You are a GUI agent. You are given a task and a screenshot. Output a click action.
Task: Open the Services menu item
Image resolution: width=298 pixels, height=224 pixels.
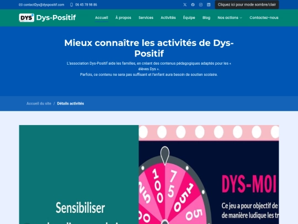pyautogui.click(x=146, y=18)
